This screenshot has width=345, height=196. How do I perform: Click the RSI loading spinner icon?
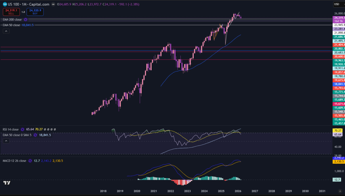[23, 129]
